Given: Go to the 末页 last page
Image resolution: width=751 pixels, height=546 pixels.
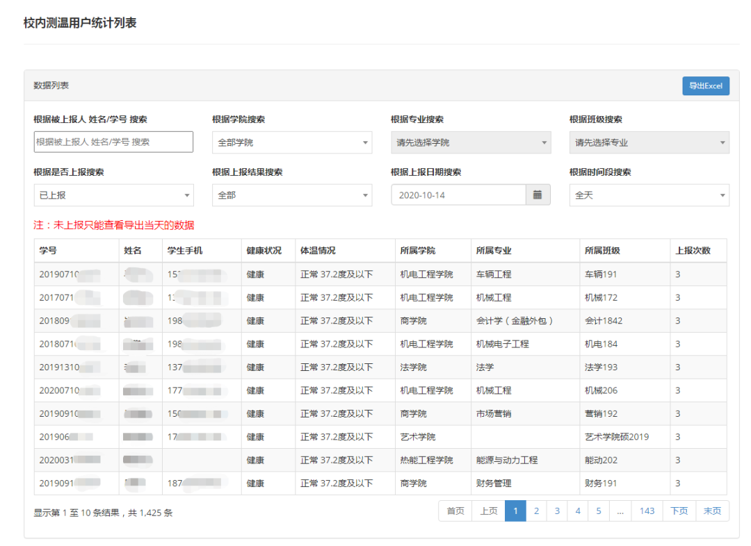Looking at the screenshot, I should click(712, 511).
